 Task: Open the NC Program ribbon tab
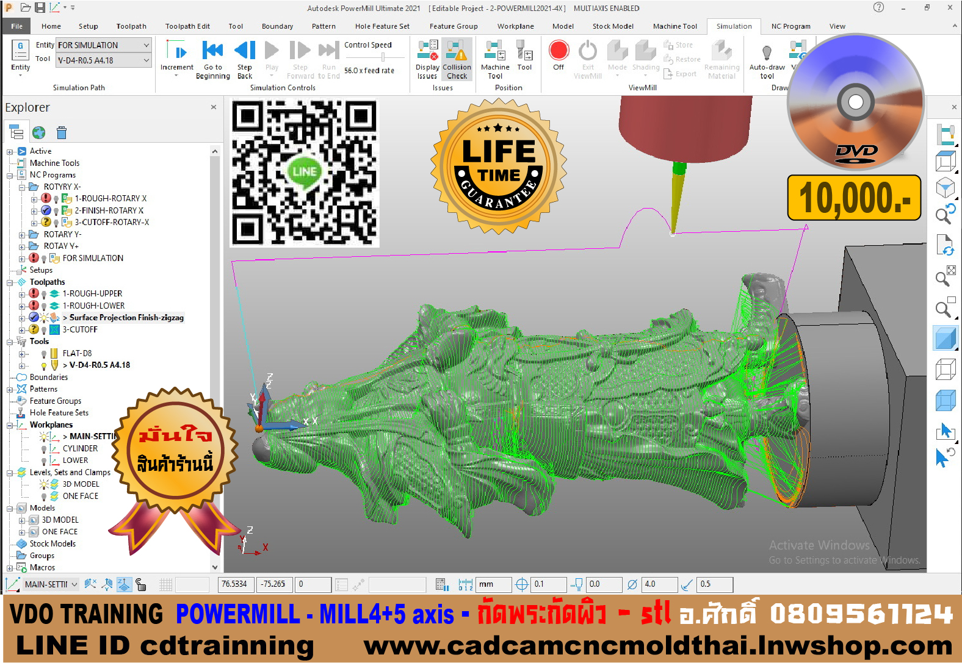[790, 26]
